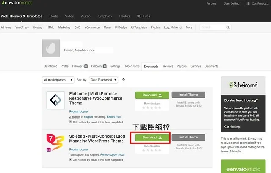Open Flatsome theme title link
Screen dimensions: 271x173
[96, 98]
